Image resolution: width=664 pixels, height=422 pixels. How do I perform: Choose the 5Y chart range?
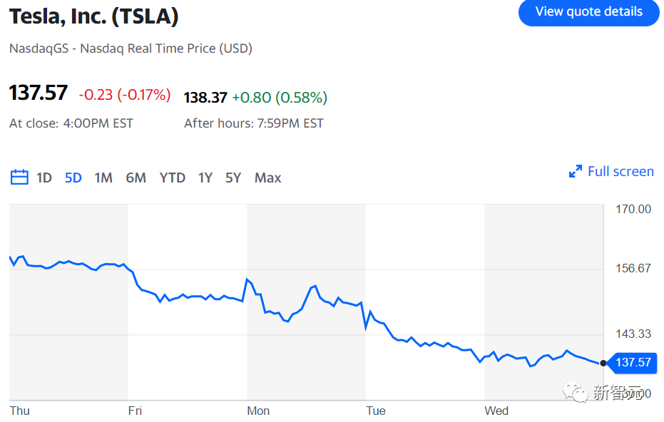233,177
